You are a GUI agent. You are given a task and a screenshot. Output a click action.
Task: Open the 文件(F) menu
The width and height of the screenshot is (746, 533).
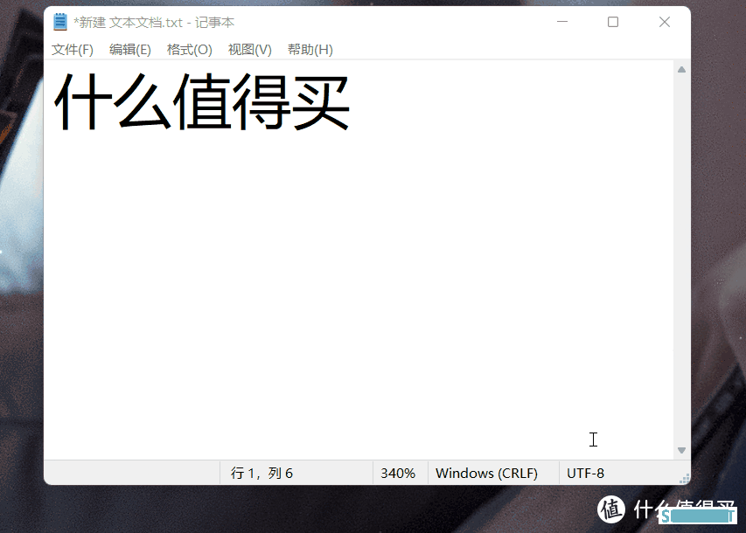coord(73,50)
